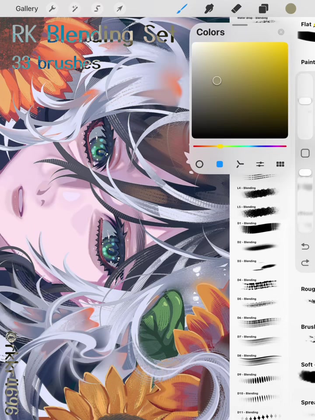Grab the Colors panel drag handle
Image resolution: width=315 pixels, height=420 pixels.
[x=240, y=25]
